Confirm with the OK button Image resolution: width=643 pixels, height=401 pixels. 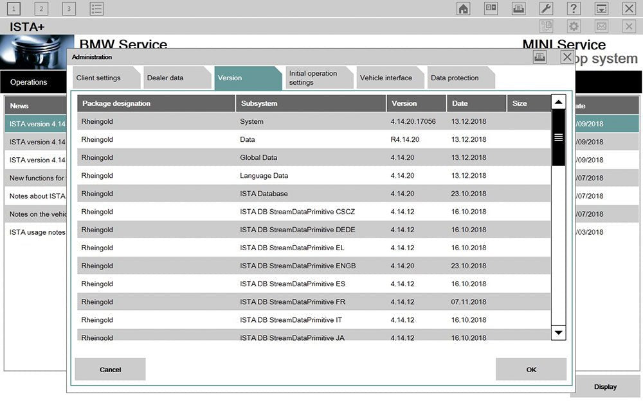pyautogui.click(x=530, y=370)
